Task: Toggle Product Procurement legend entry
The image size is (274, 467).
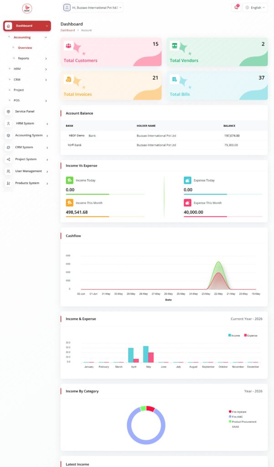Action: pos(243,422)
